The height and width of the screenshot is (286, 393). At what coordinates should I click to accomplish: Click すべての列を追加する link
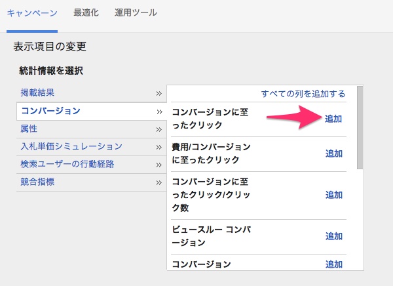[x=303, y=94]
